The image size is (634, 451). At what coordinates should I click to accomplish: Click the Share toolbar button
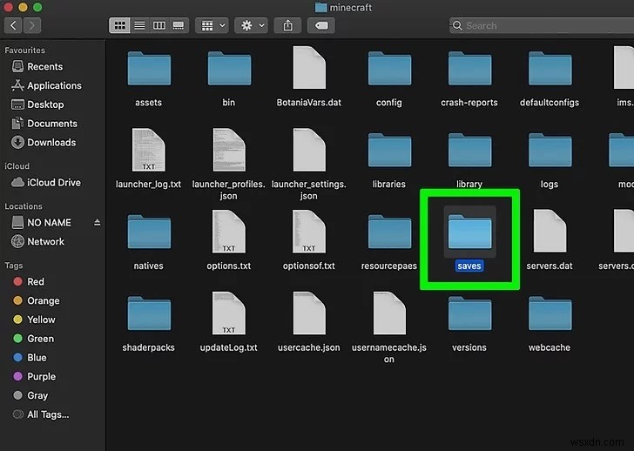click(287, 26)
